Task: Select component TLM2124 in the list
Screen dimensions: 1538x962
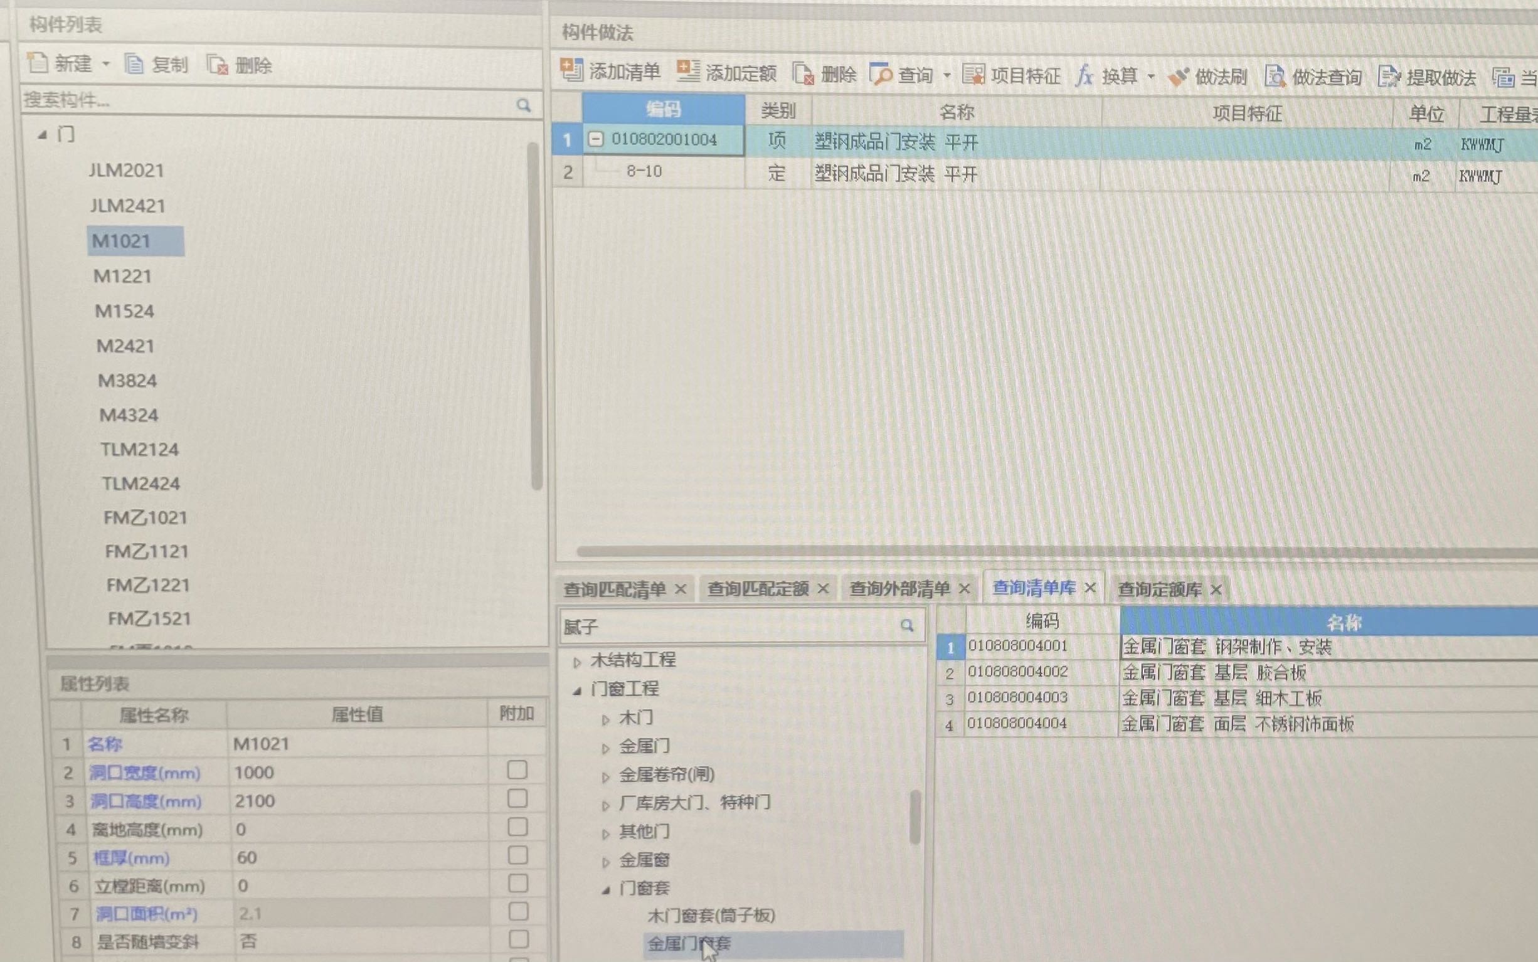Action: (140, 450)
